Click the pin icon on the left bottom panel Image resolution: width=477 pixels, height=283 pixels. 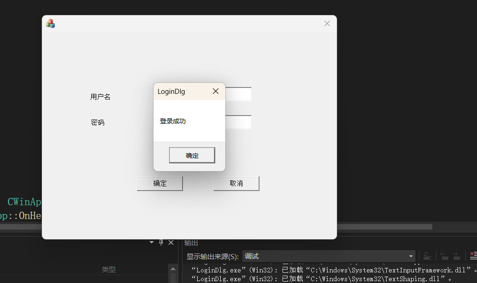[x=161, y=243]
